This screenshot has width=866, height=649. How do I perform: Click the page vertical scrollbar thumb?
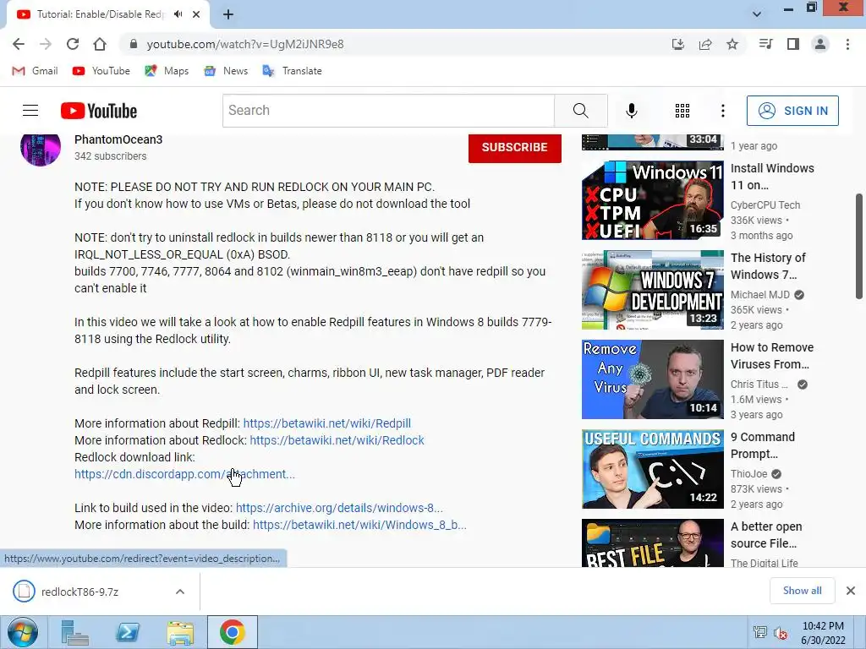859,246
